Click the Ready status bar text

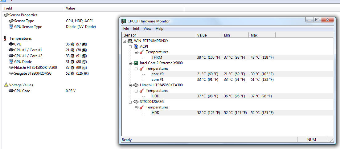pyautogui.click(x=127, y=140)
